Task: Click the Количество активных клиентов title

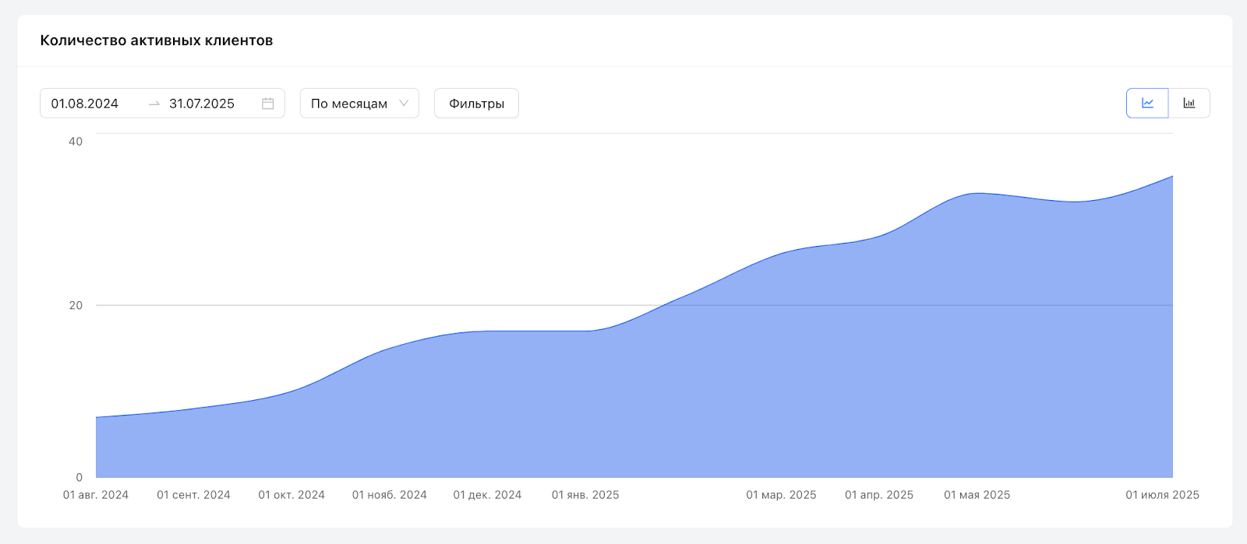Action: pos(157,40)
